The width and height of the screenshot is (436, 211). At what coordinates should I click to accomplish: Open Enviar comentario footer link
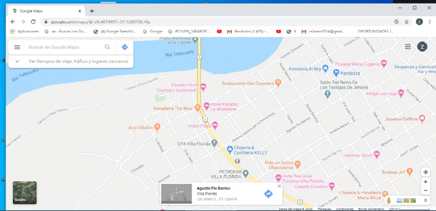(371, 209)
